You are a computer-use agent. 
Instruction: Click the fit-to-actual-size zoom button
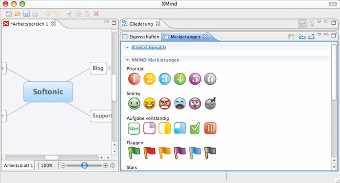pyautogui.click(x=113, y=165)
